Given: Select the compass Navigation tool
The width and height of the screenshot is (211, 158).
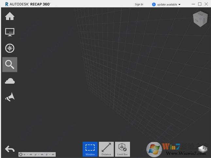Looking at the screenshot, I should click(x=10, y=49).
